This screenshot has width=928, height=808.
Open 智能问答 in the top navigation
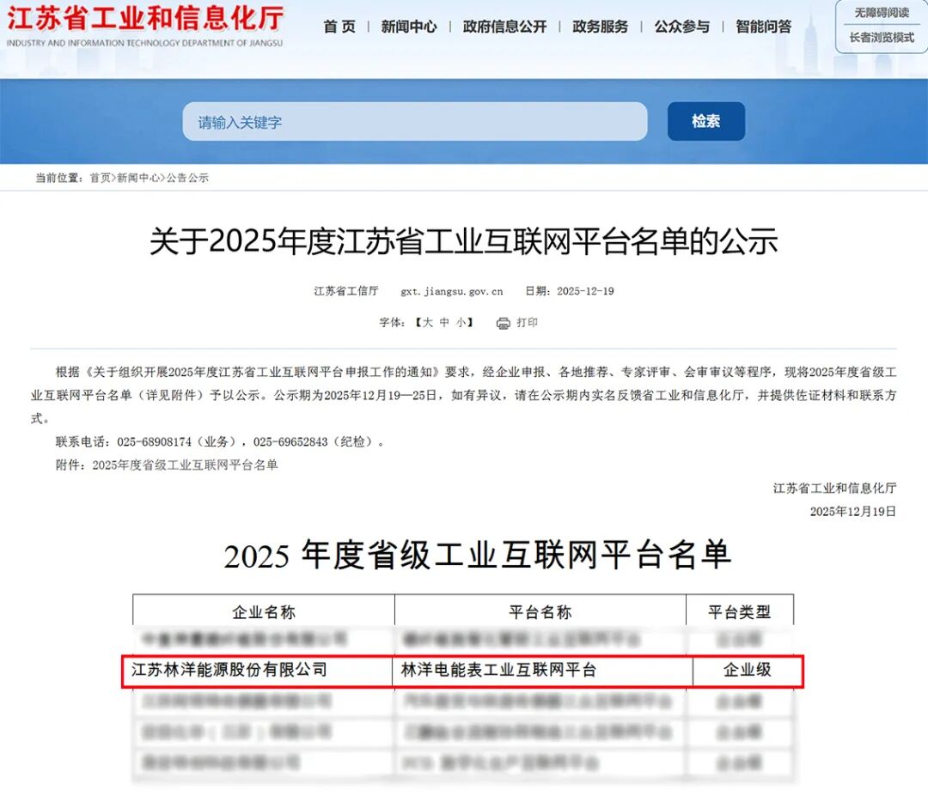pos(764,27)
